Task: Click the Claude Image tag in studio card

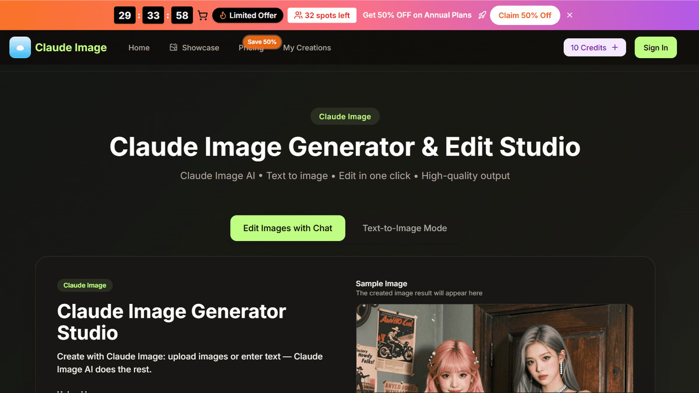Action: [85, 285]
